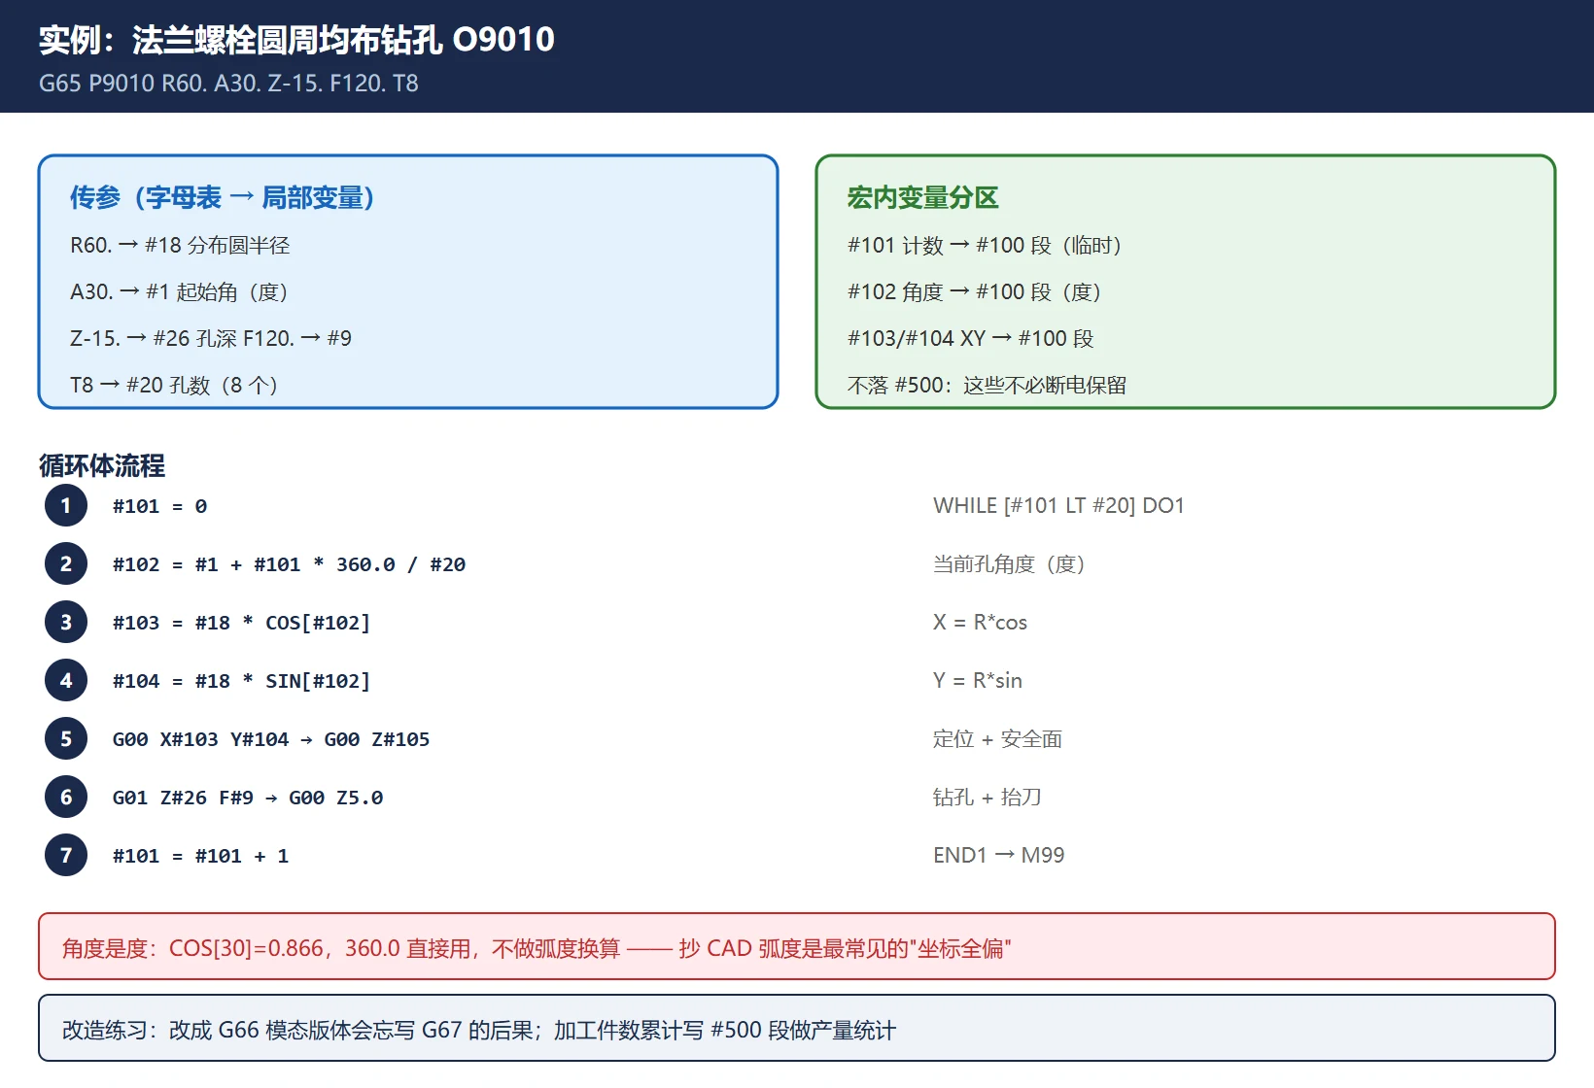Click the 当前孔角度（度）annotation

click(x=1009, y=563)
